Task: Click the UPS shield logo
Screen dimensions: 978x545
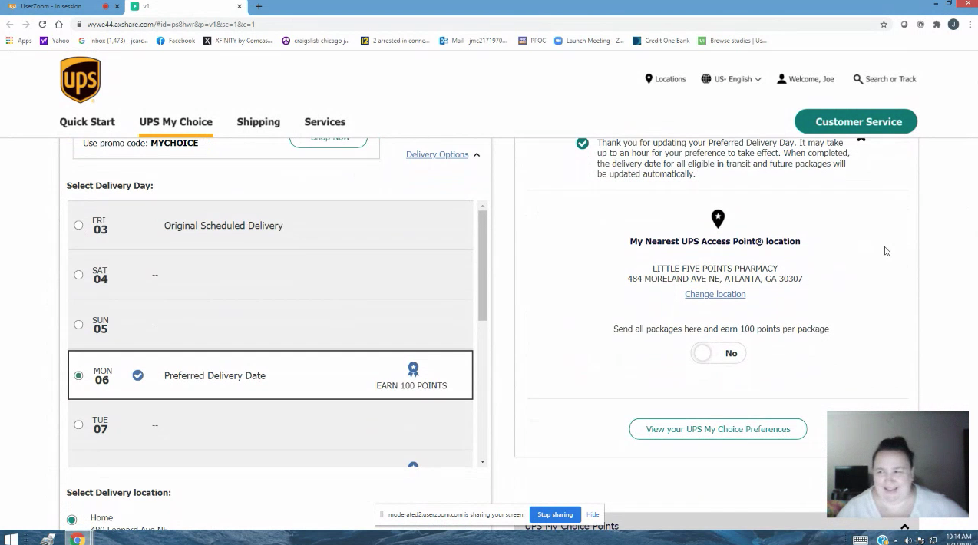Action: tap(81, 79)
